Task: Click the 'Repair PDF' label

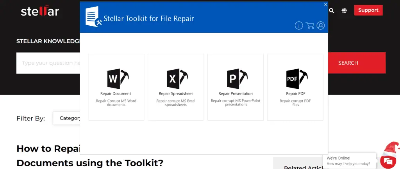Action: 295,93
